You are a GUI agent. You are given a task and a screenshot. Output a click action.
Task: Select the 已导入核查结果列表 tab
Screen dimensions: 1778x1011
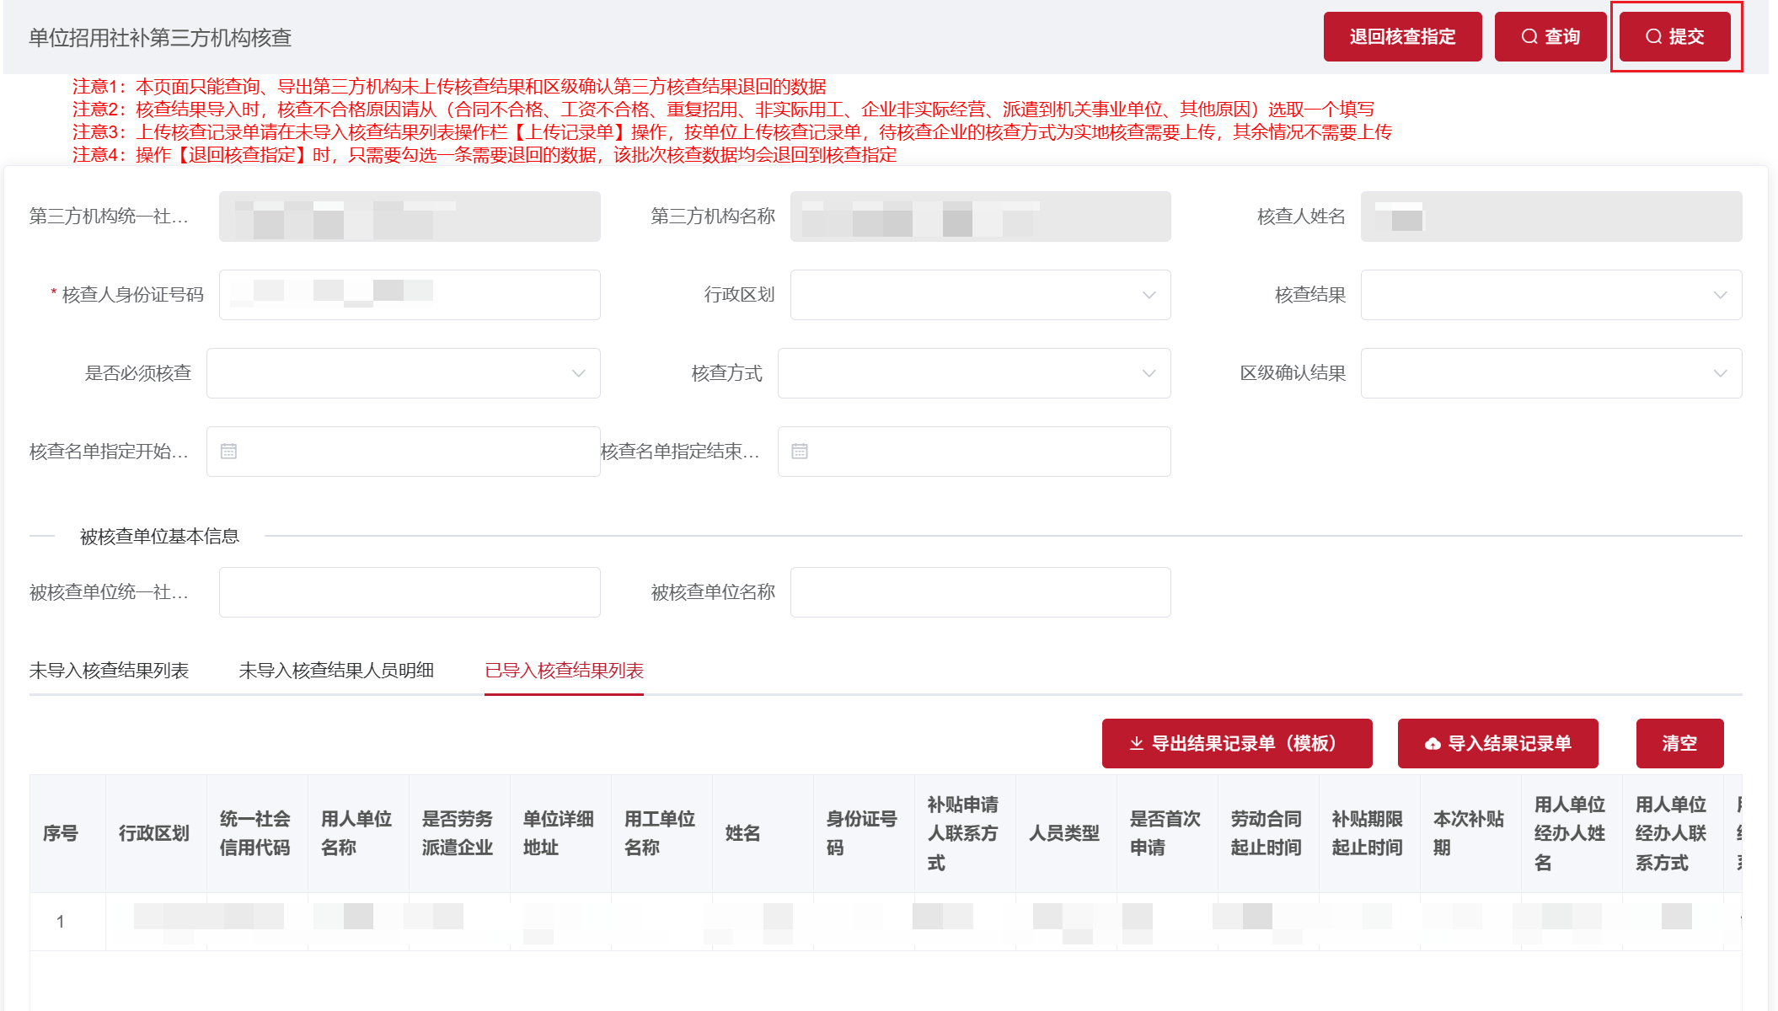coord(564,671)
